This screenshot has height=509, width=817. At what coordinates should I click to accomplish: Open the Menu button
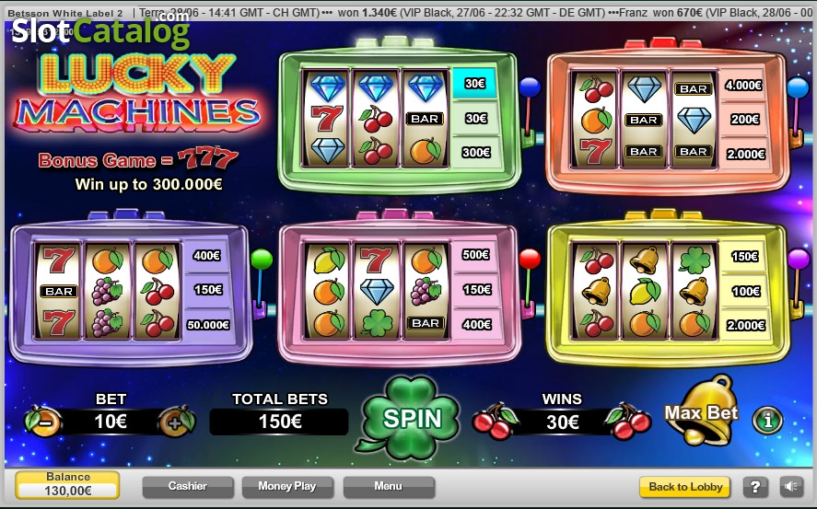click(x=389, y=487)
